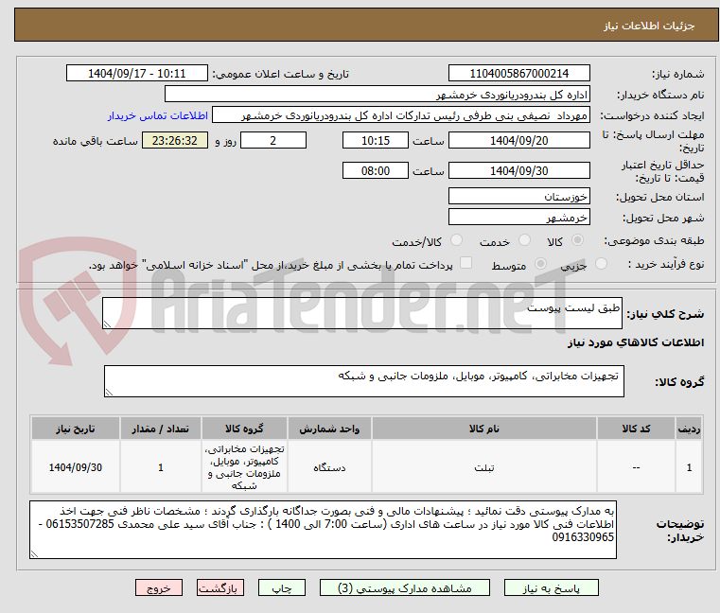Click the remaining days field showing 2
This screenshot has width=720, height=613.
(273, 141)
